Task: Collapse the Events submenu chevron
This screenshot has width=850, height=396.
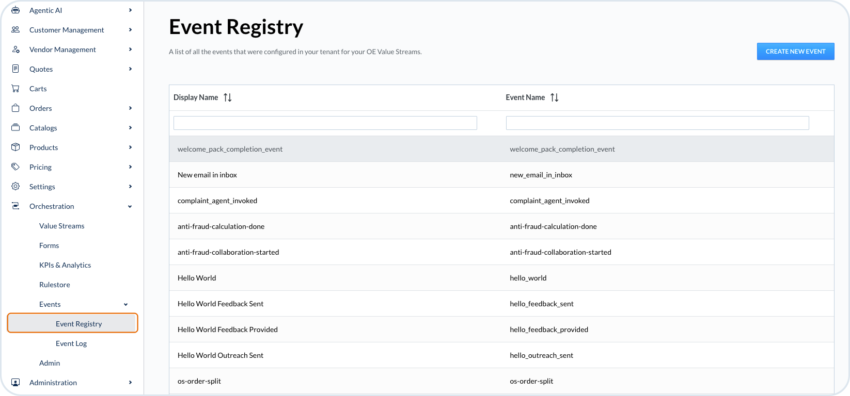Action: (x=125, y=304)
